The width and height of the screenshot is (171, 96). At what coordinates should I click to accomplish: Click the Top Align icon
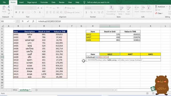(47, 8)
